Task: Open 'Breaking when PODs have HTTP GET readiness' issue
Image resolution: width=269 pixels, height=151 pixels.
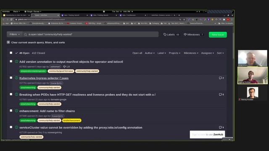Action: (87, 94)
